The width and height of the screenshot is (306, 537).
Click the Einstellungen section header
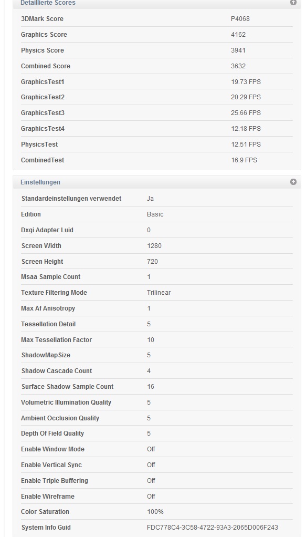157,182
